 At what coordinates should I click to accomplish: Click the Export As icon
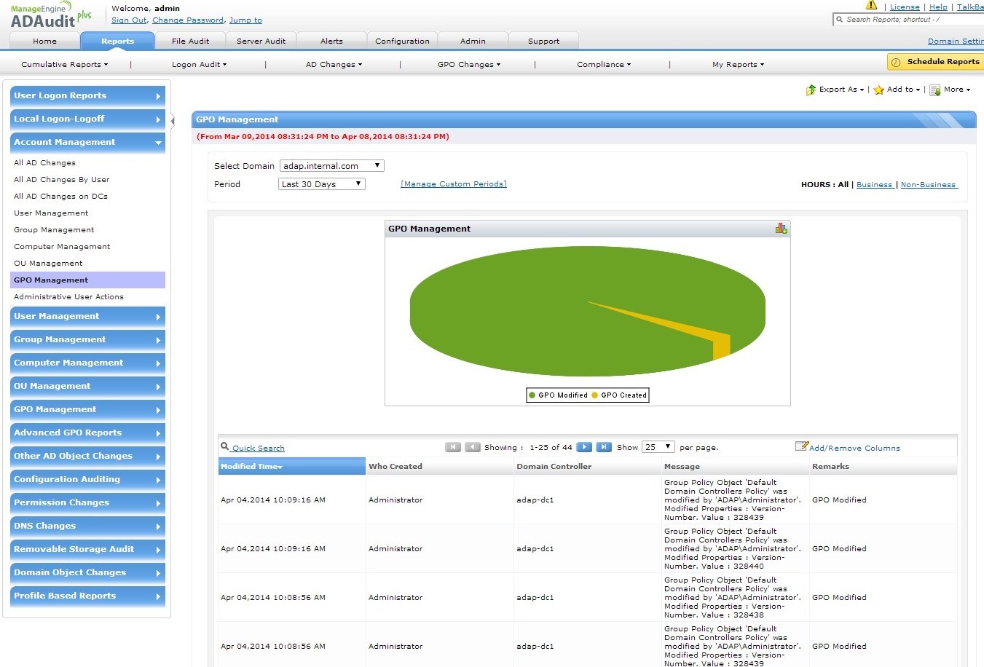click(x=811, y=90)
